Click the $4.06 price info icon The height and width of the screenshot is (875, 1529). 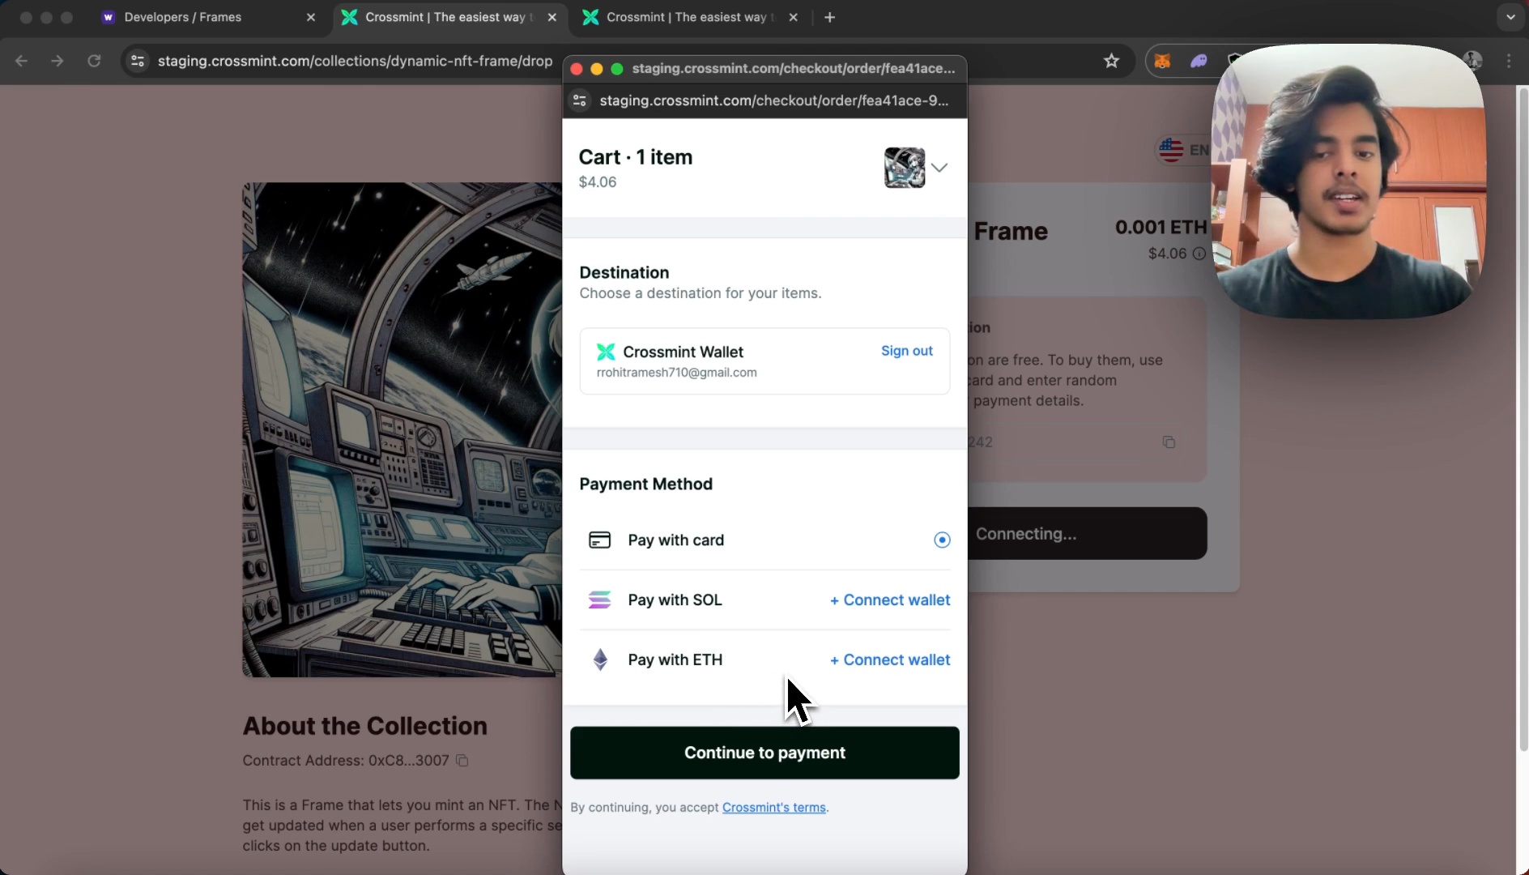[1199, 254]
